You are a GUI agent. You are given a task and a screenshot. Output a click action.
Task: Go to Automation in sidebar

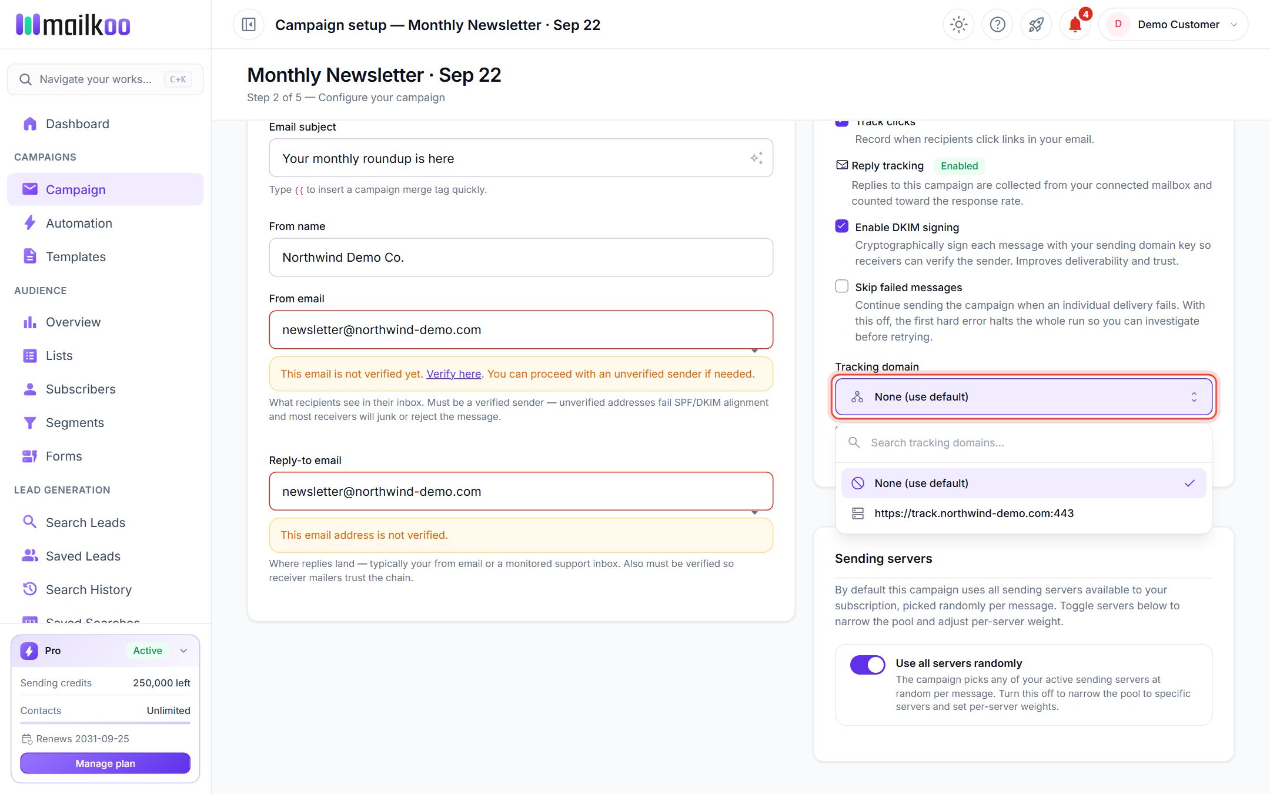tap(105, 223)
